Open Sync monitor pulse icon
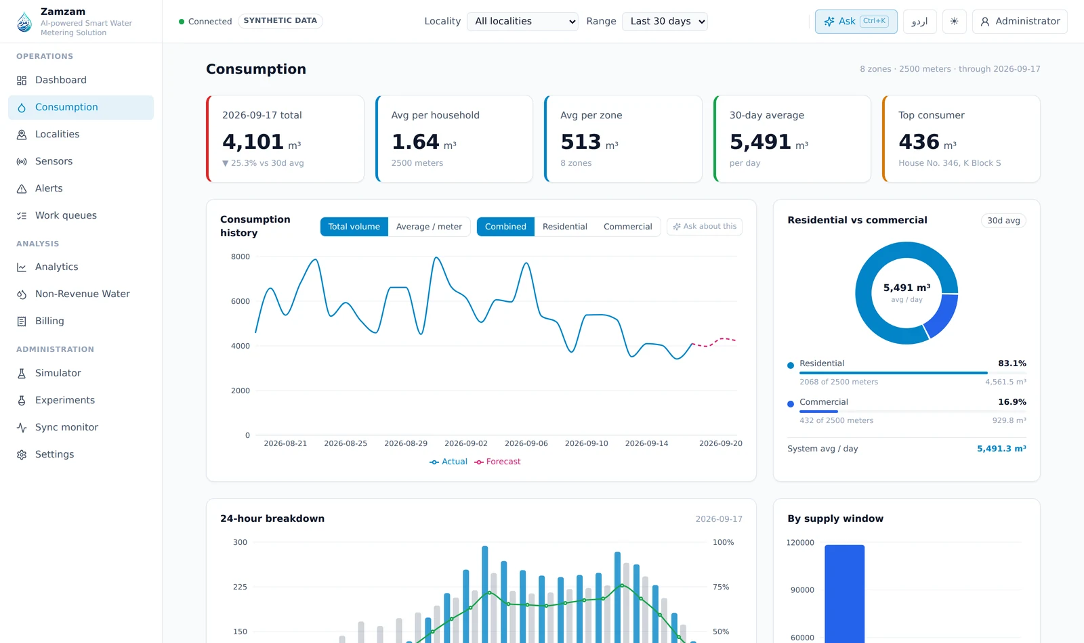The width and height of the screenshot is (1084, 643). (22, 428)
